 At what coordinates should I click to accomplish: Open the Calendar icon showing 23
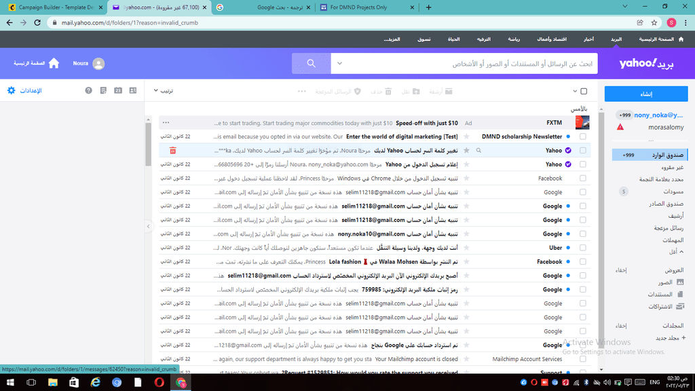point(118,90)
